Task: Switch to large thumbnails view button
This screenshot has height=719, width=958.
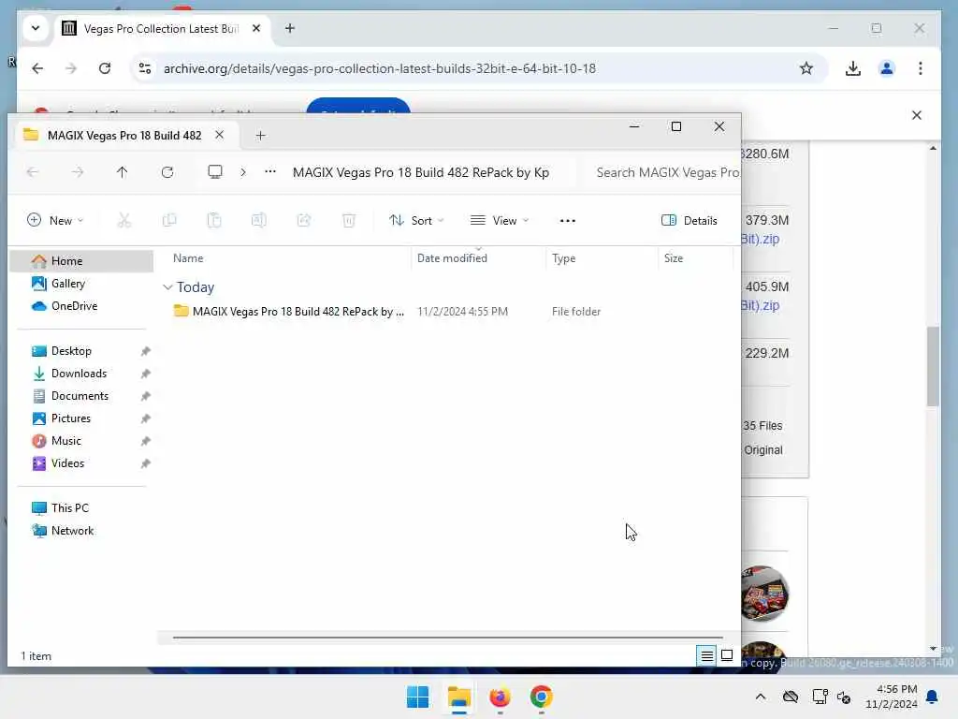Action: (x=727, y=656)
